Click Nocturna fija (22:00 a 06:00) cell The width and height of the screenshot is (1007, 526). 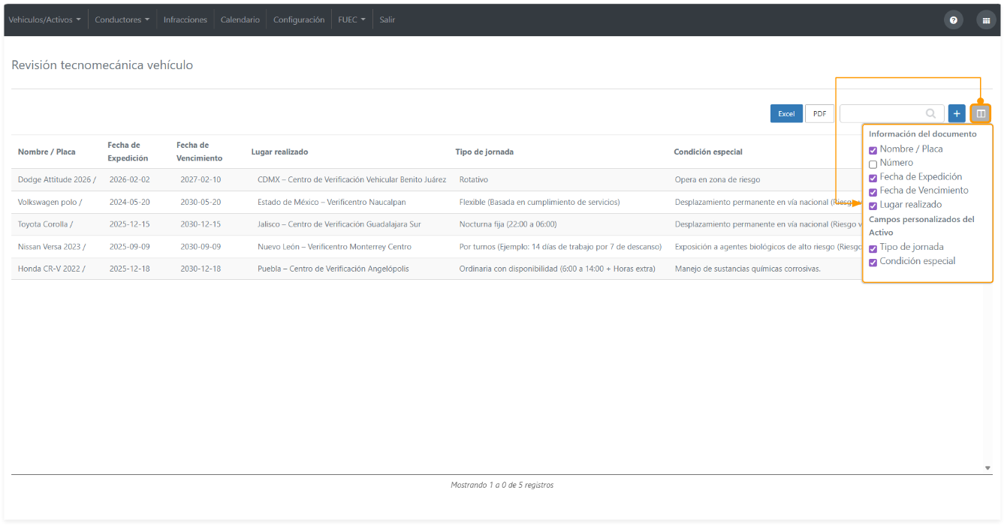click(x=508, y=224)
